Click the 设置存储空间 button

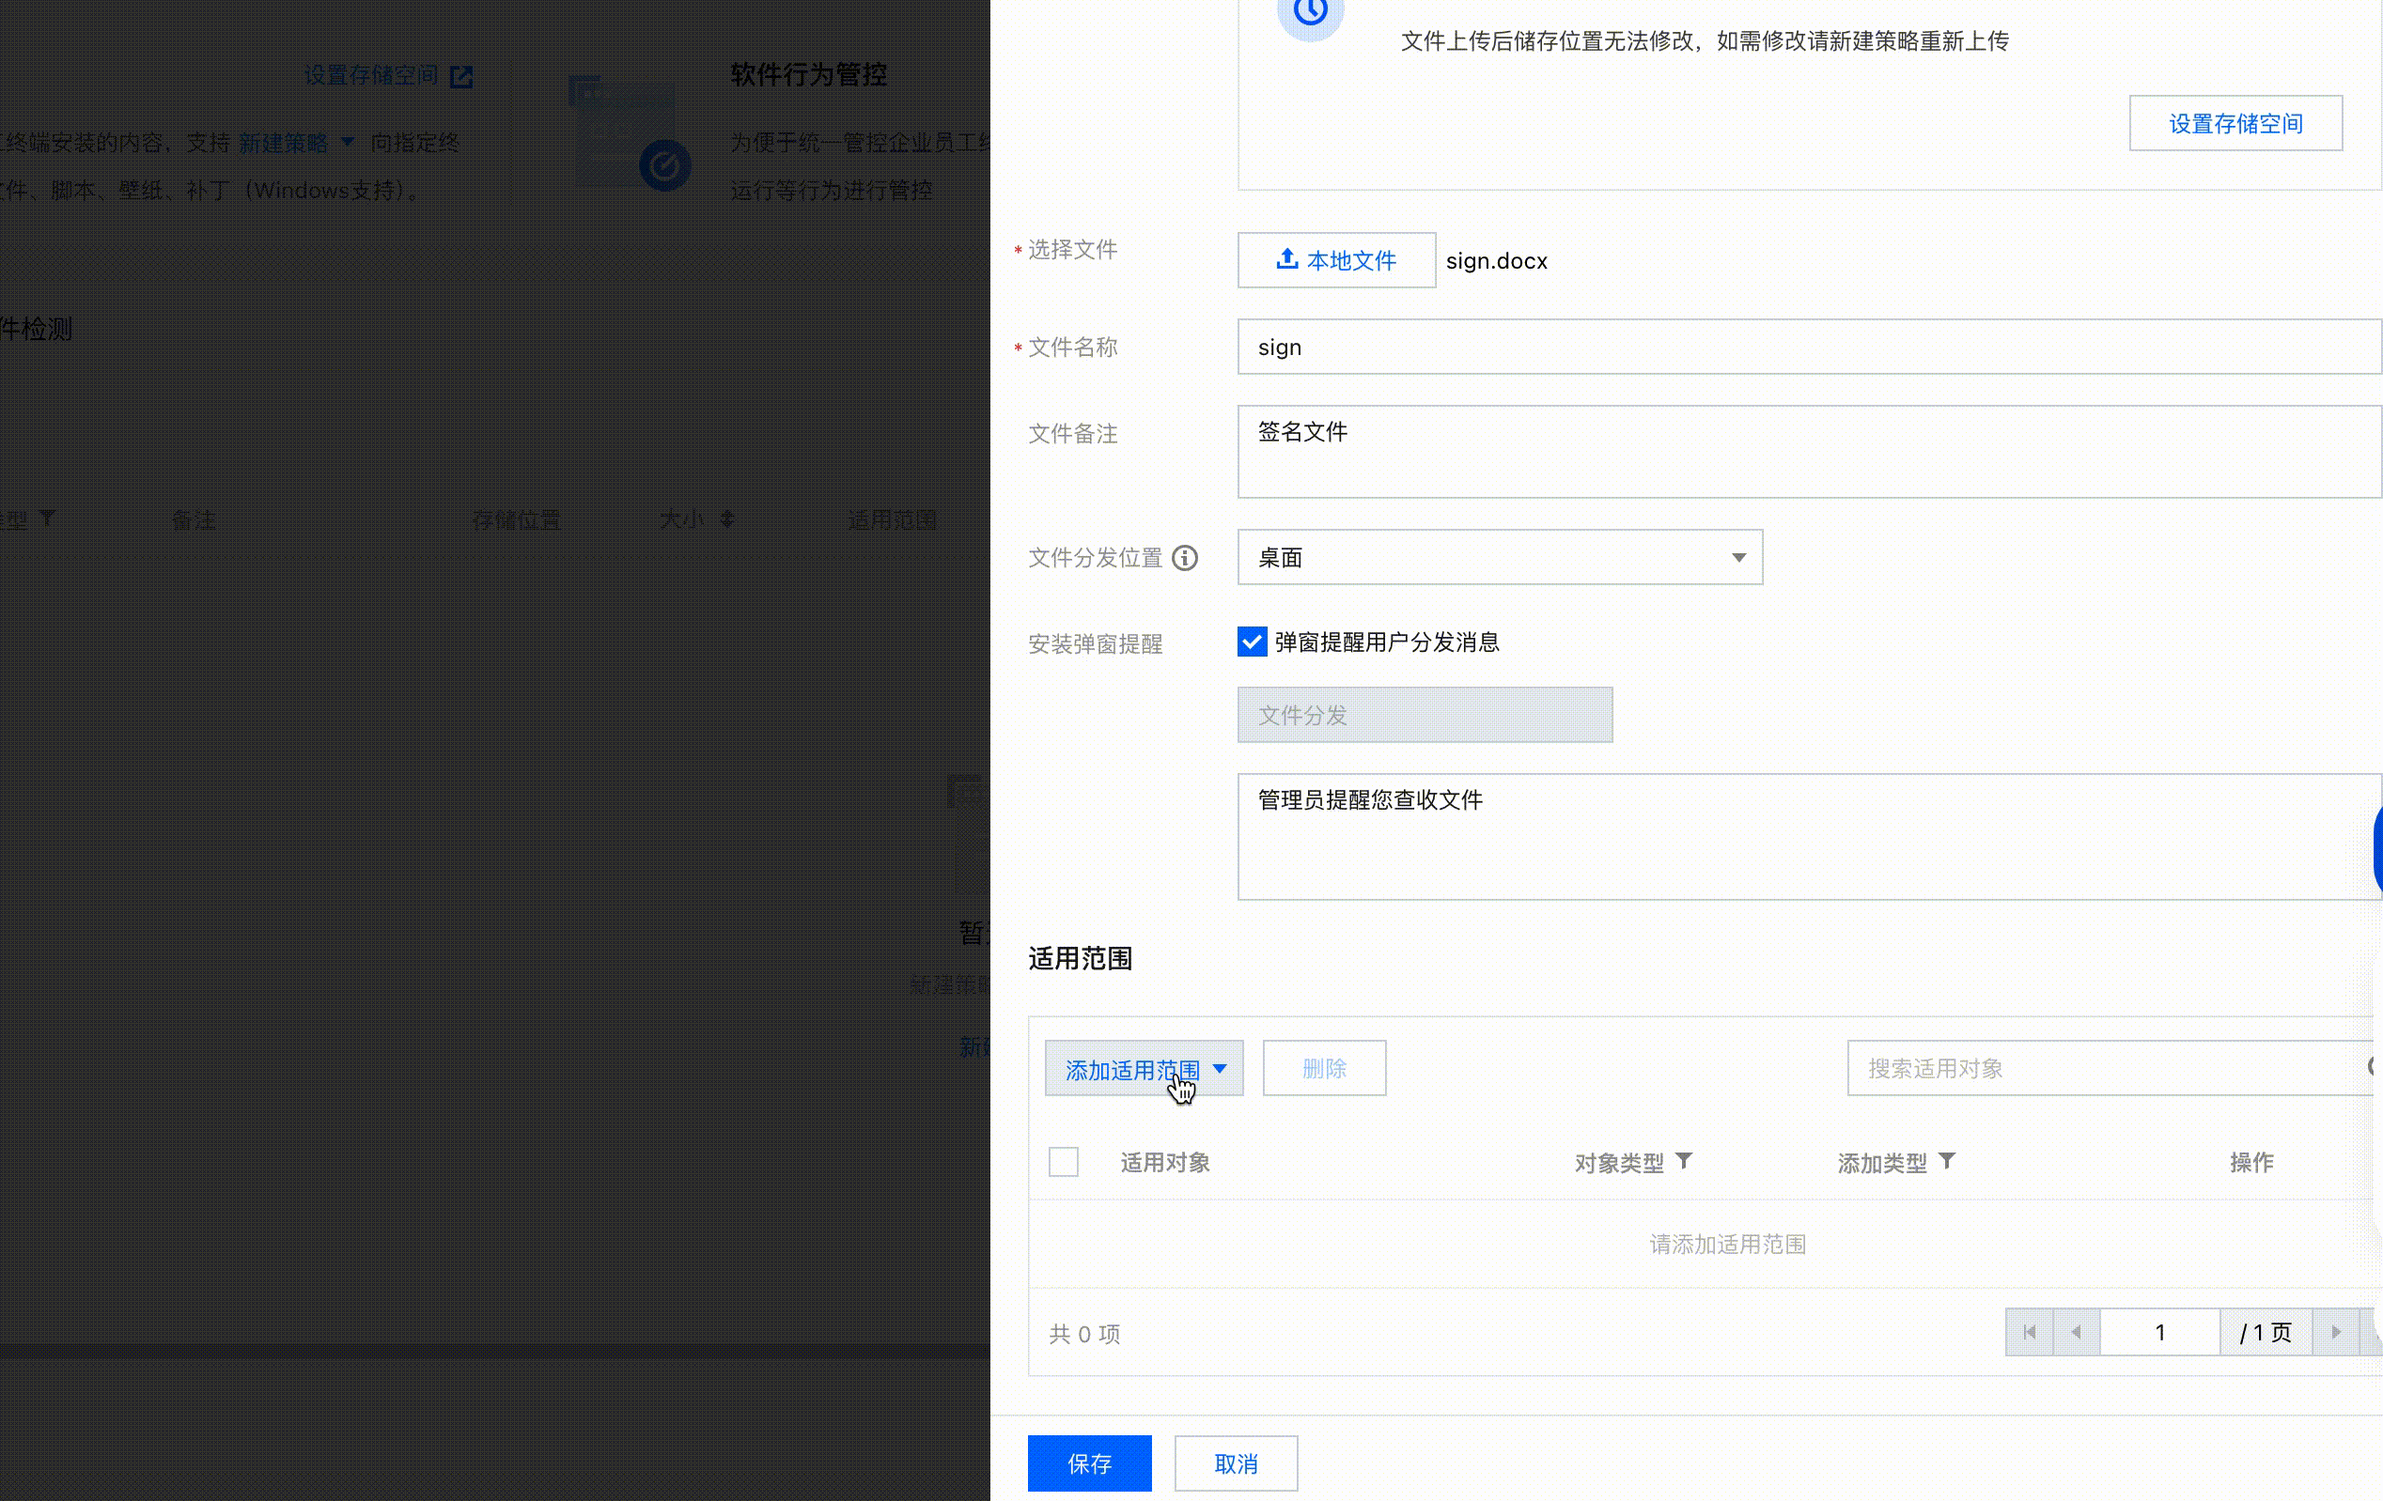(x=2235, y=124)
